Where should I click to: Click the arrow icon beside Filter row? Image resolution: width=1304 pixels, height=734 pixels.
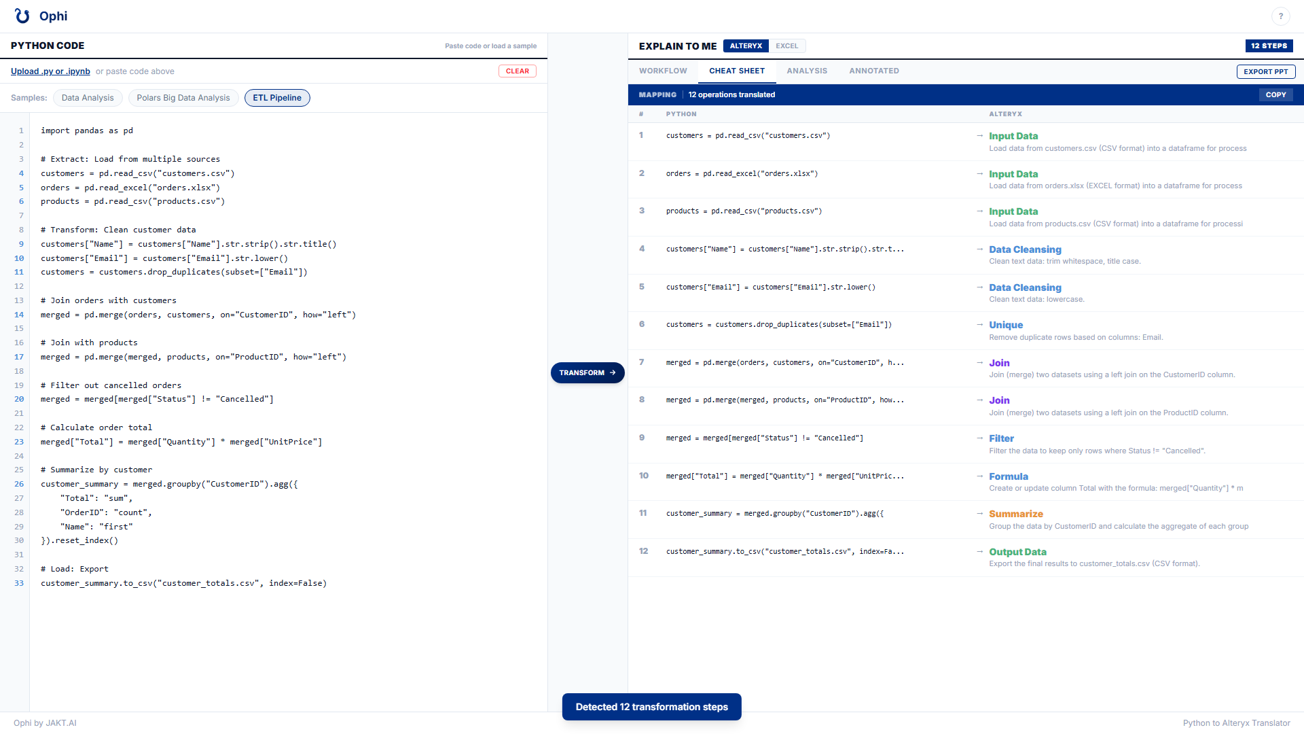click(979, 438)
